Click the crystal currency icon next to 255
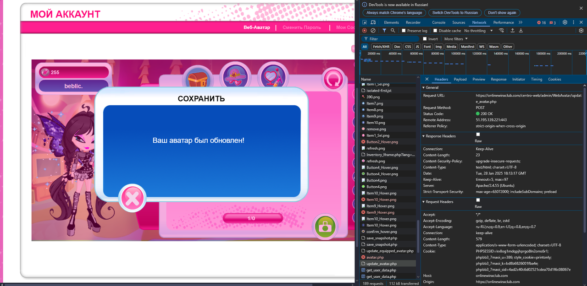Viewport: 587px width, 286px height. (x=45, y=72)
